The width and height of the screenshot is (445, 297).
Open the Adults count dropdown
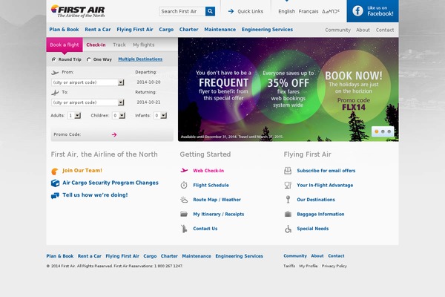click(x=78, y=115)
